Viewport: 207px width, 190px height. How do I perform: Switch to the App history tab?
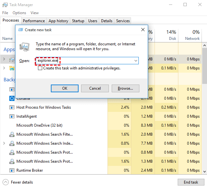[58, 21]
